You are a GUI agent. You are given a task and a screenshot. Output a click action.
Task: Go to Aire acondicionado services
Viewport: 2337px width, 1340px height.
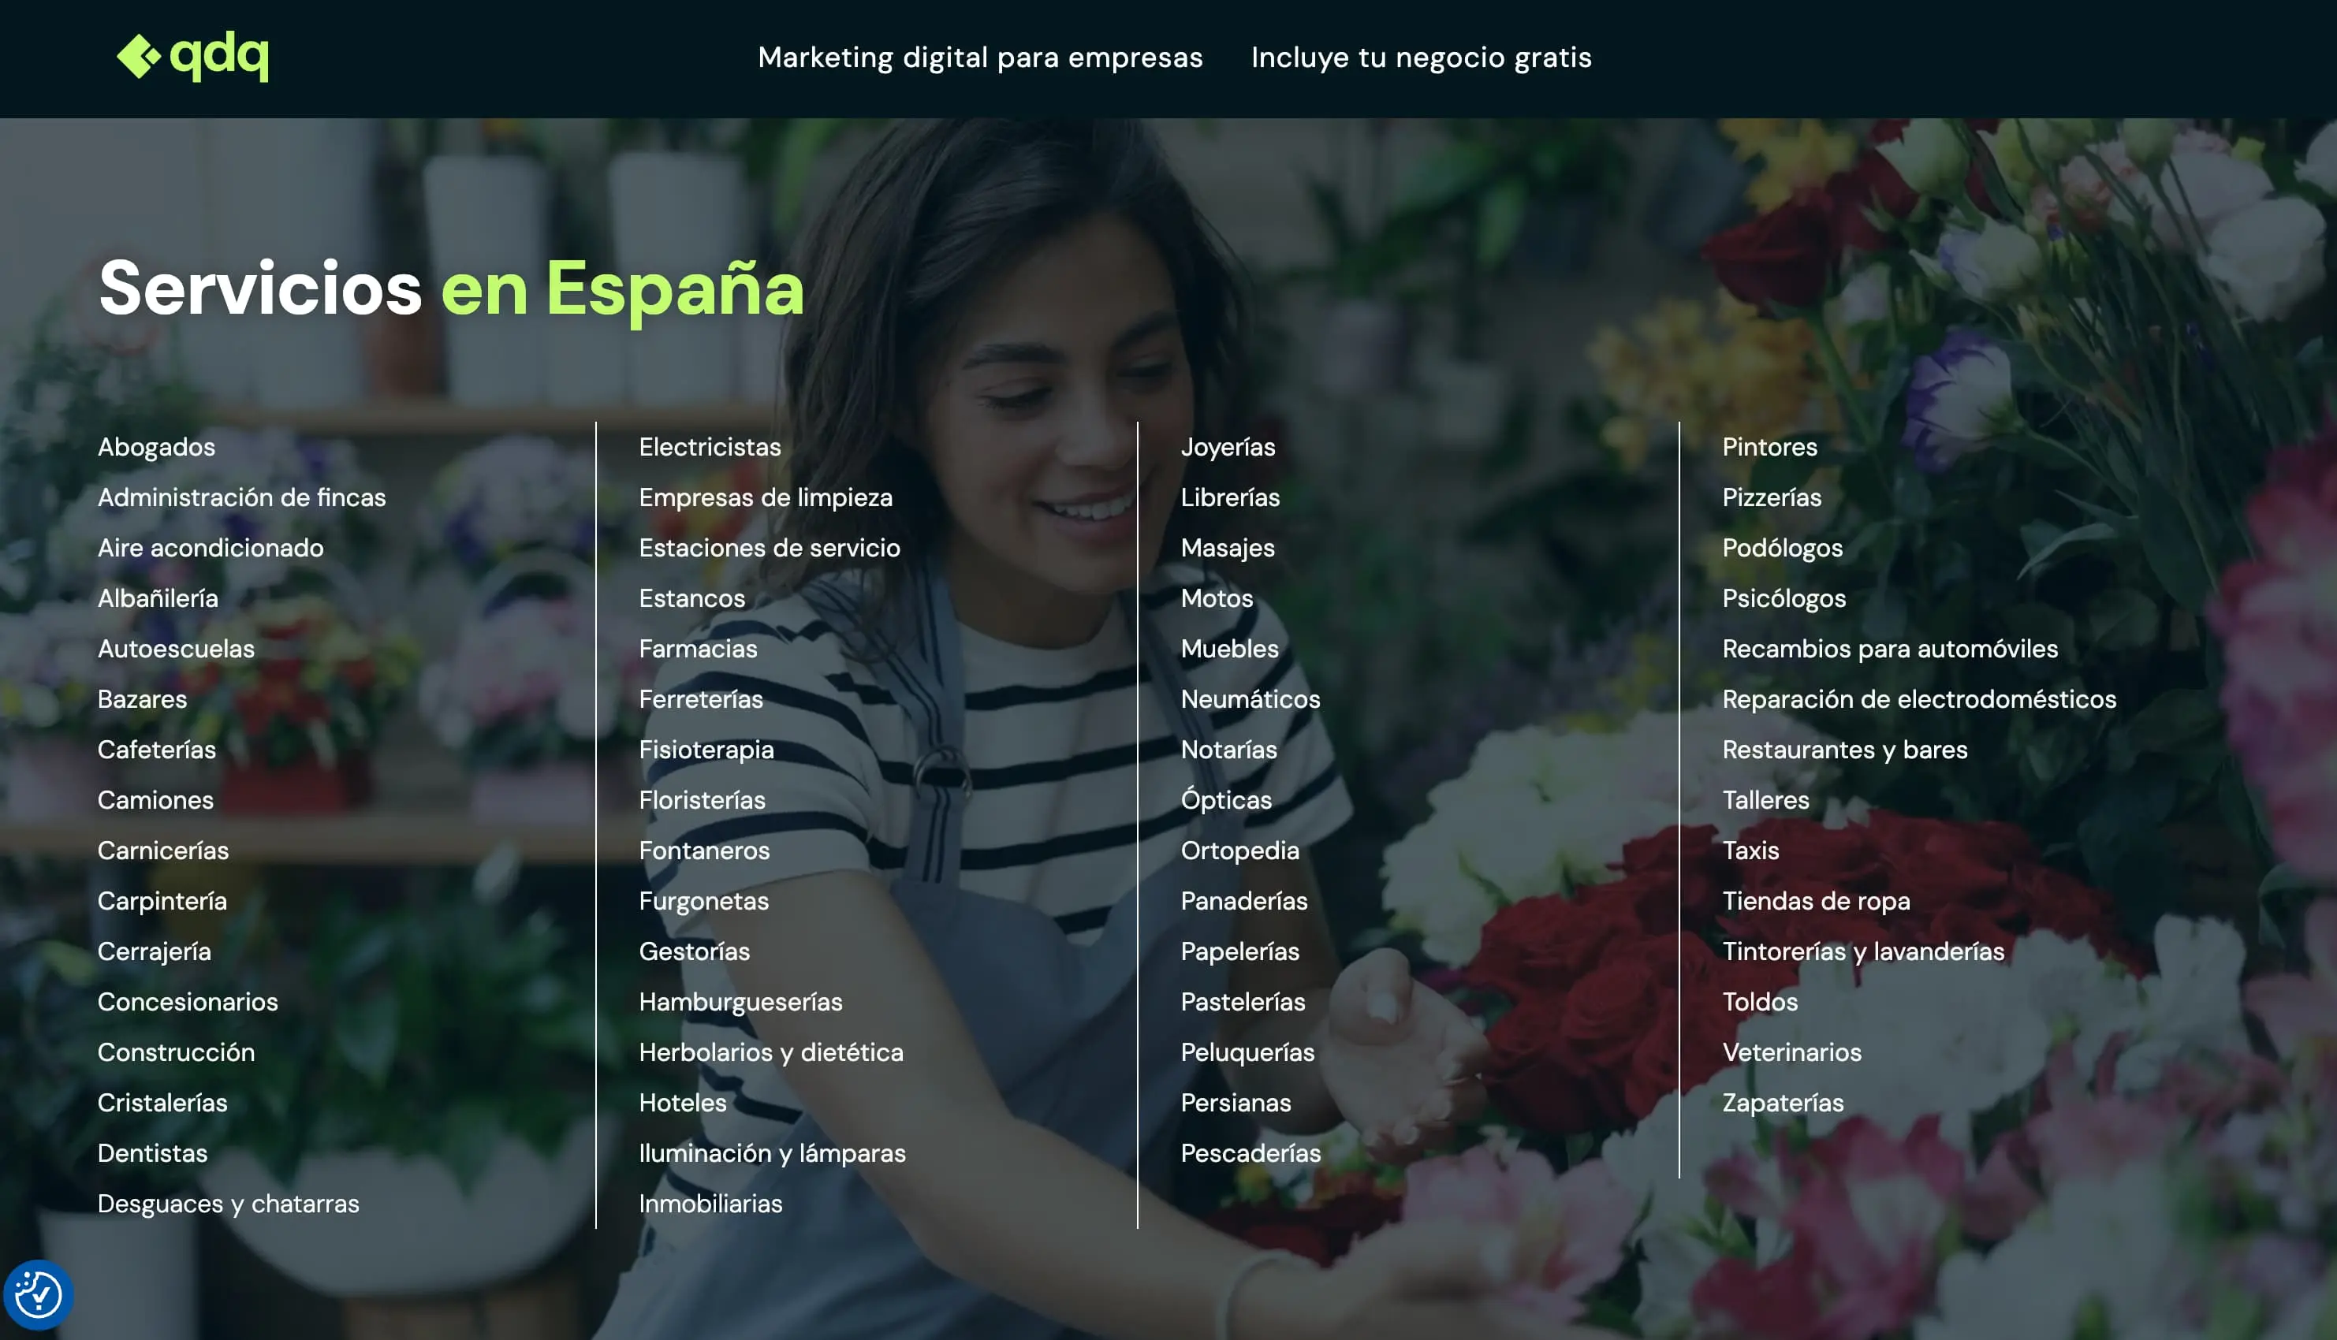tap(211, 548)
